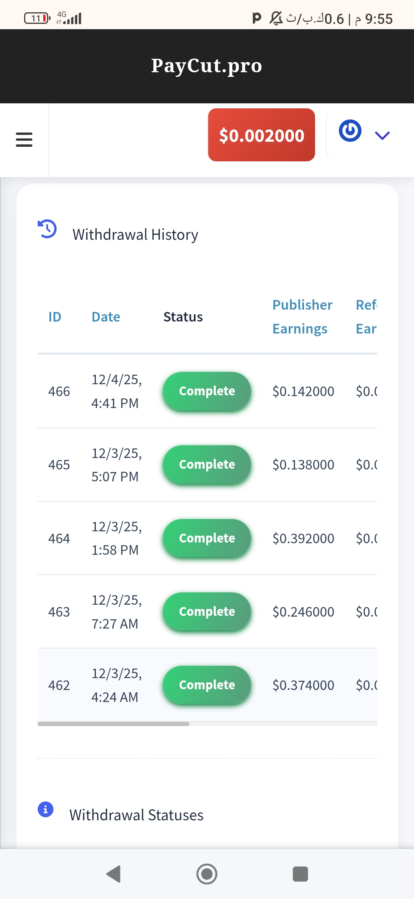Viewport: 414px width, 899px height.
Task: Click Complete badge for withdrawal 463
Action: (x=207, y=612)
